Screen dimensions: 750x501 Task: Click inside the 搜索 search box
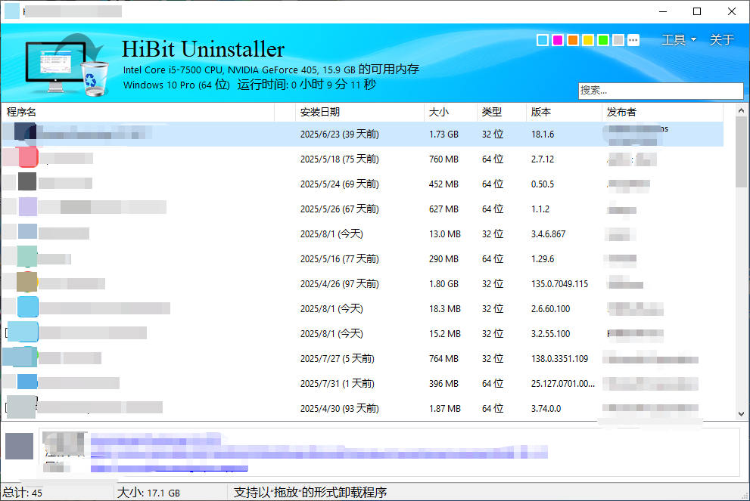coord(660,91)
